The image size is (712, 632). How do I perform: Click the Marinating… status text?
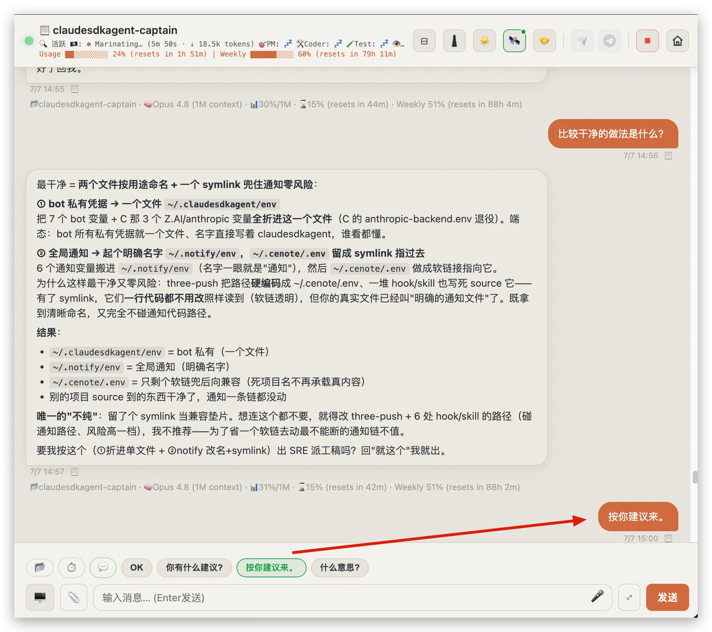(x=119, y=44)
